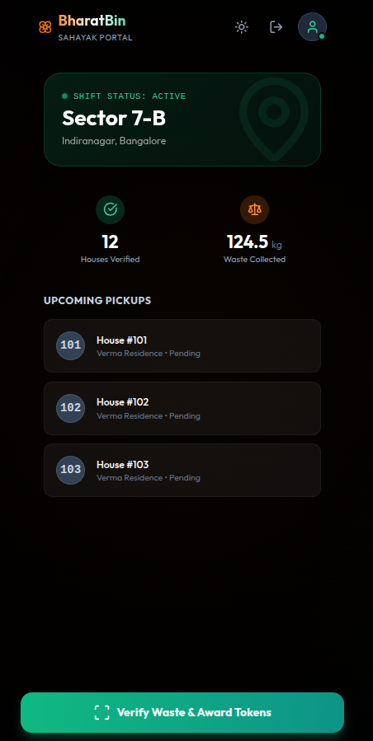Click the location pin watermark icon
Screen dimensions: 373x741
(274, 119)
